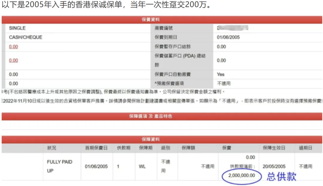The width and height of the screenshot is (323, 186).
Task: Click the 繳費編號 field label
Action: 164,28
